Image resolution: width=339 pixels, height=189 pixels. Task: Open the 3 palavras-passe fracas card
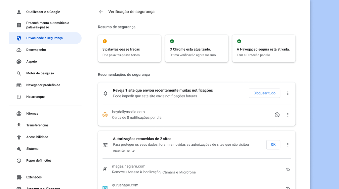click(130, 49)
